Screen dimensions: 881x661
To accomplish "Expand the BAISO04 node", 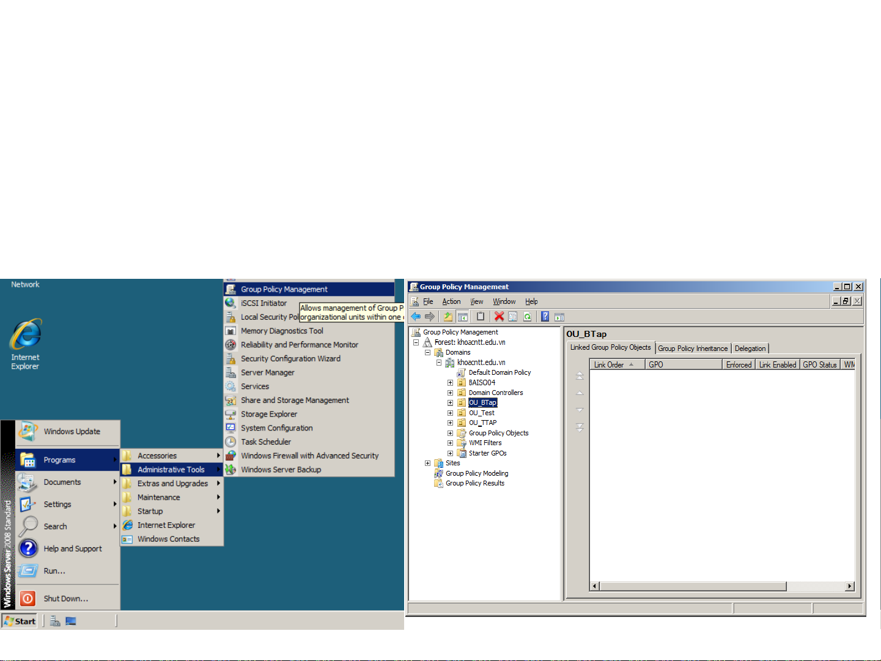I will (x=450, y=383).
